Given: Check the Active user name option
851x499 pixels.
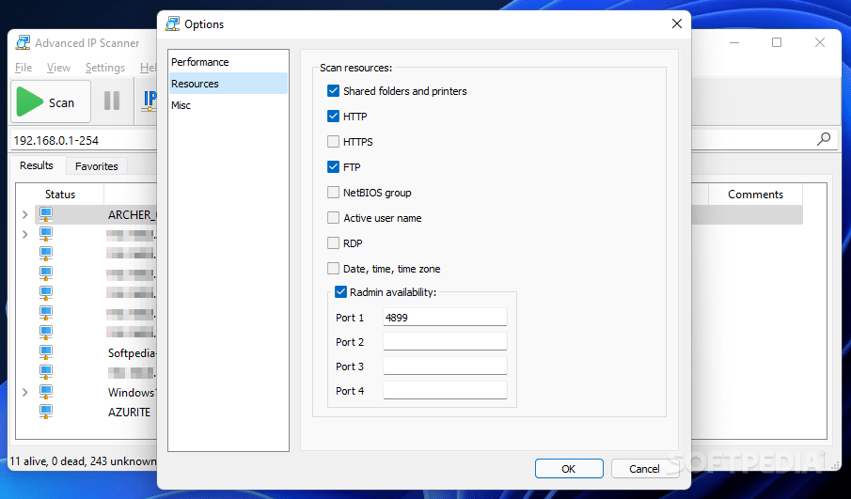Looking at the screenshot, I should click(x=333, y=217).
